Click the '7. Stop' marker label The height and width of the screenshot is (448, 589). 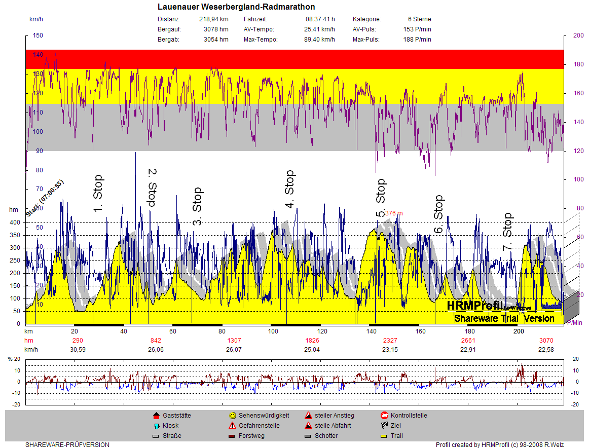coord(507,232)
